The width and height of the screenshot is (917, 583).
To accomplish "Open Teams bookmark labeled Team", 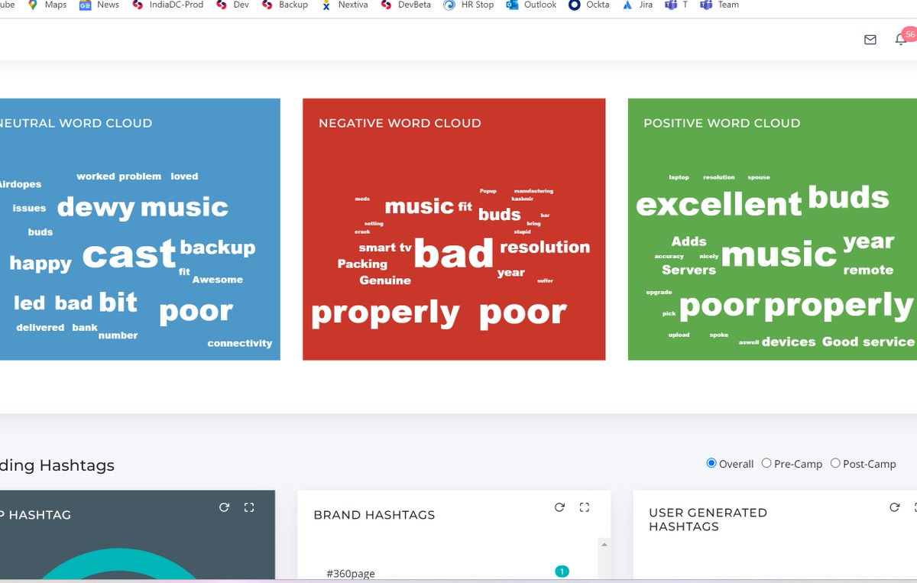I will click(719, 5).
